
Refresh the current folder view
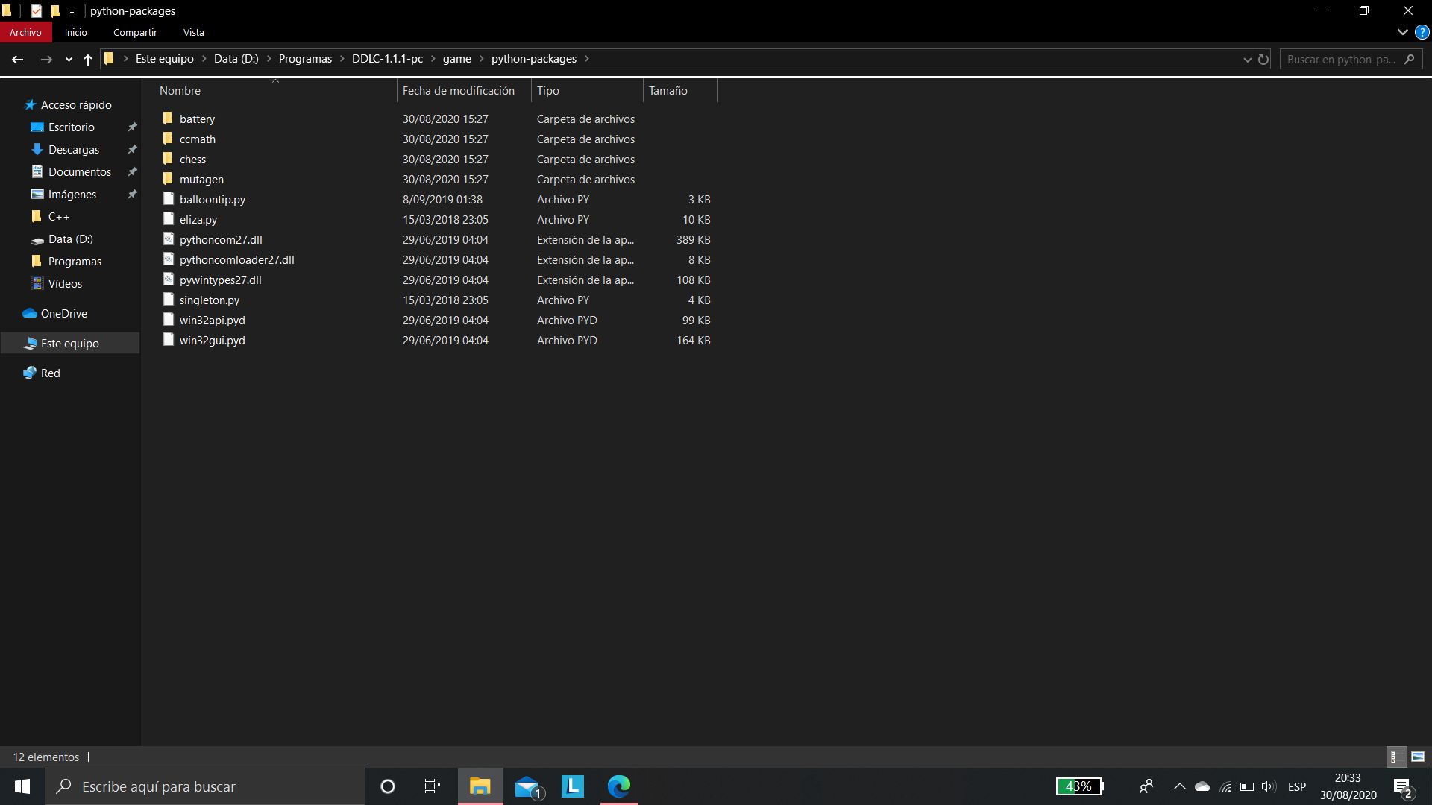click(1263, 60)
